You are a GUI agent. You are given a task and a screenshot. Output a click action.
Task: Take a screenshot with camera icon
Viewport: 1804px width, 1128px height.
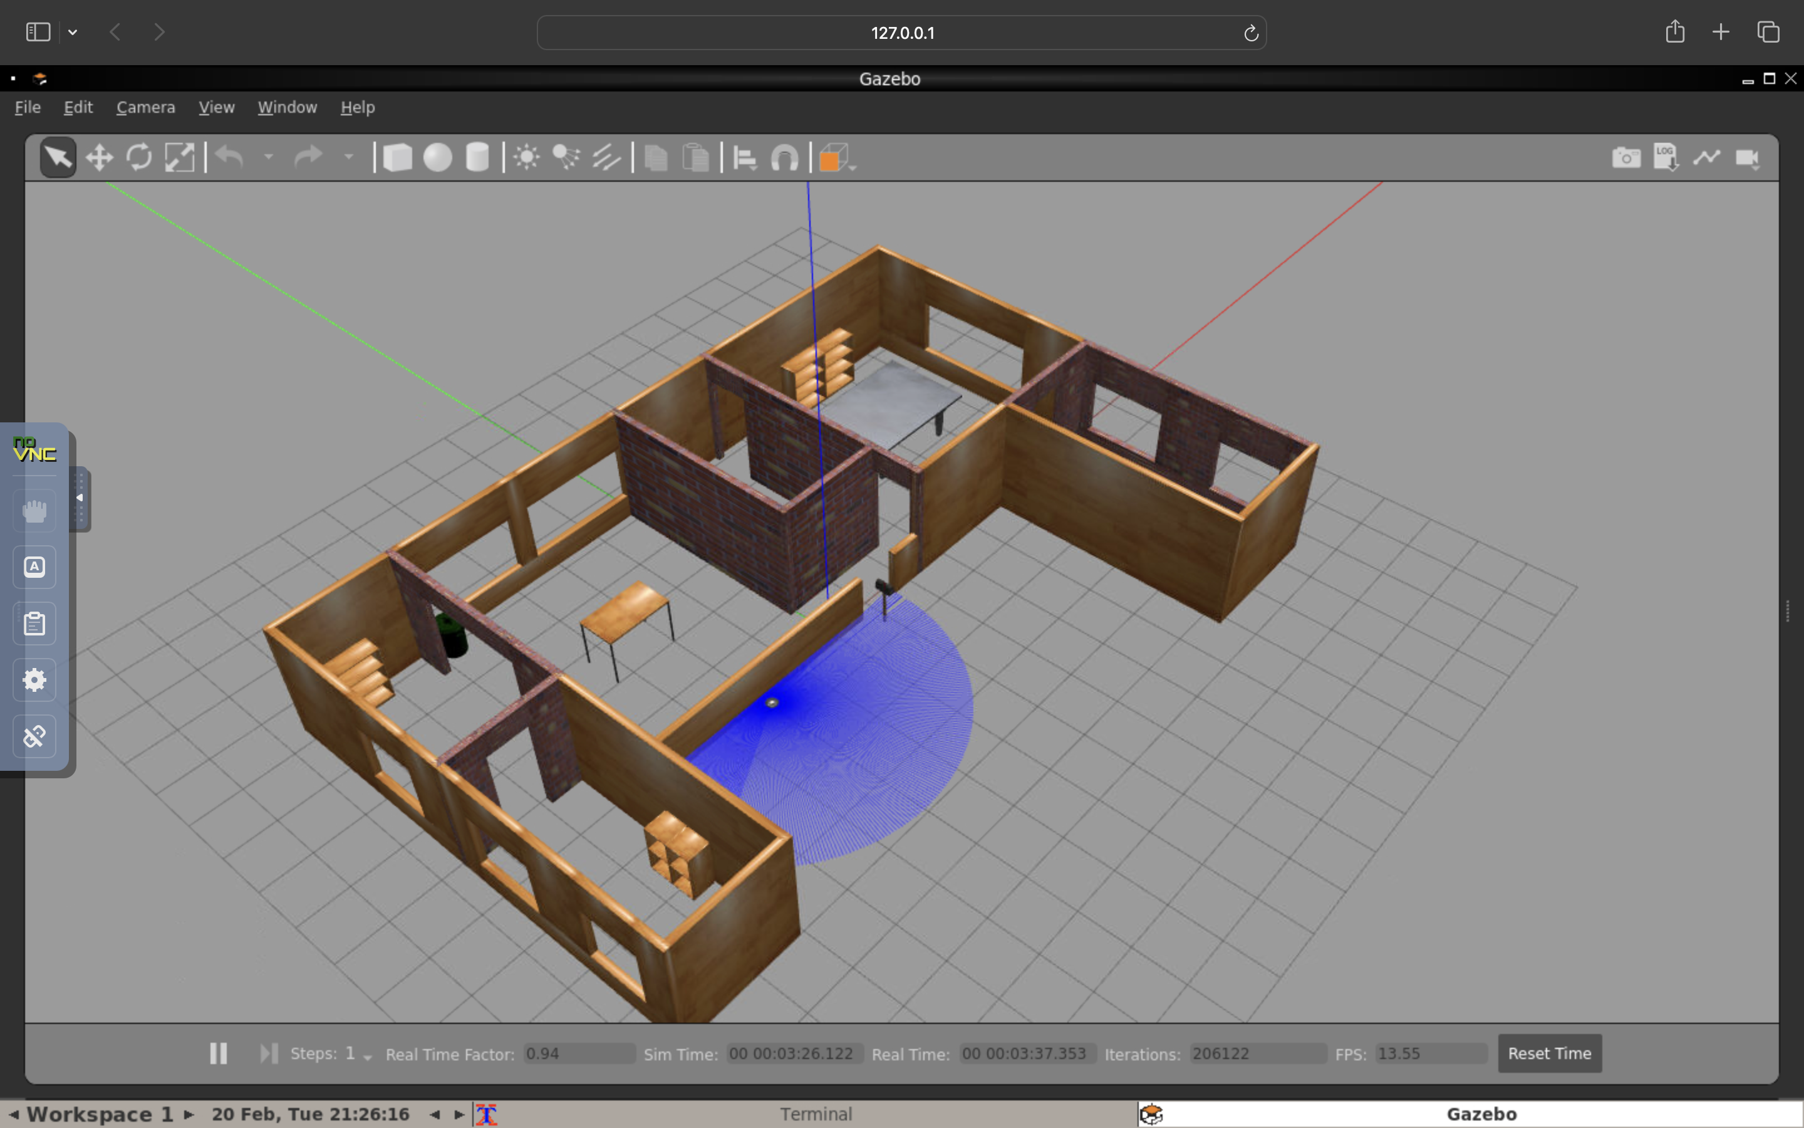[x=1626, y=158]
